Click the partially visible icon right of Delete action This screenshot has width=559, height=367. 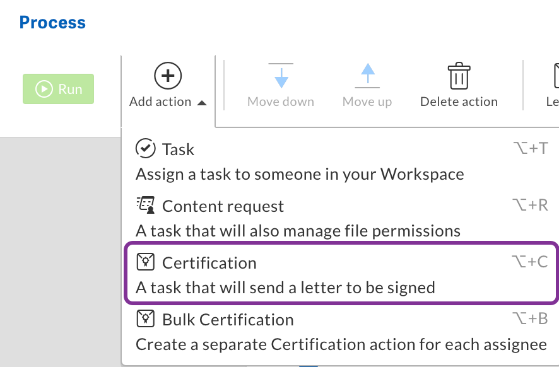[x=555, y=76]
